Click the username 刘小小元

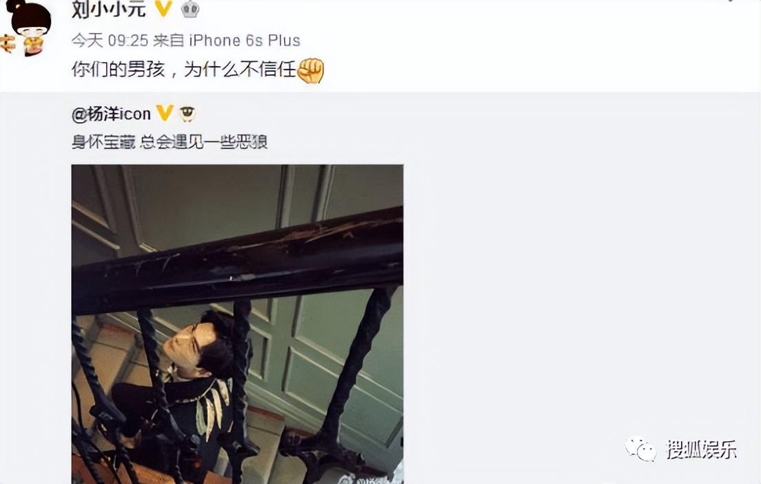[x=109, y=9]
